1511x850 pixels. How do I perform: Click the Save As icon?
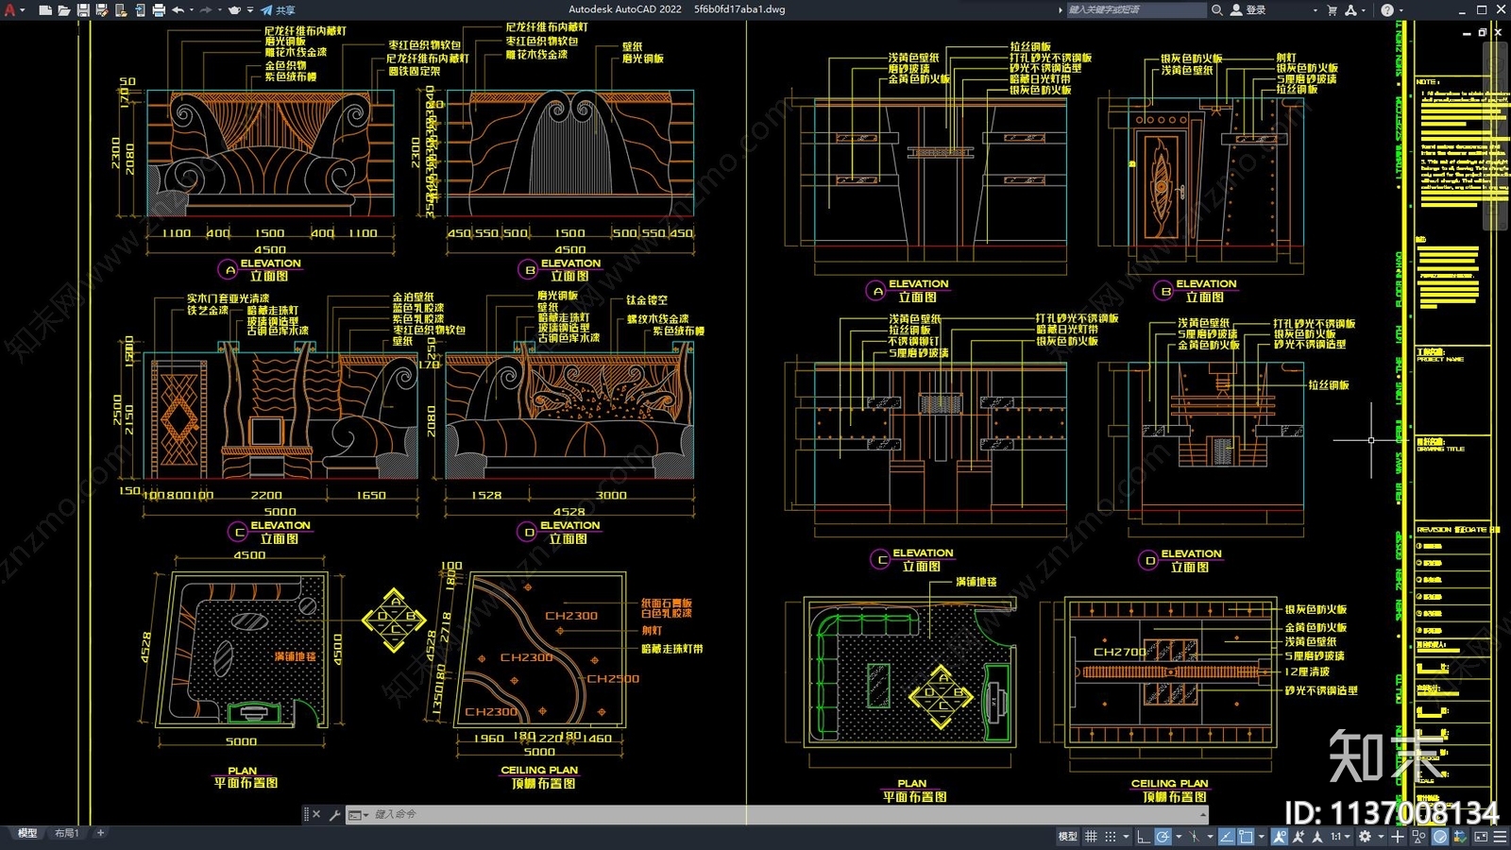coord(102,9)
